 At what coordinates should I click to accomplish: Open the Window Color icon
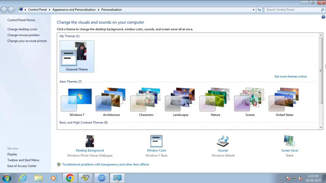coord(156,141)
